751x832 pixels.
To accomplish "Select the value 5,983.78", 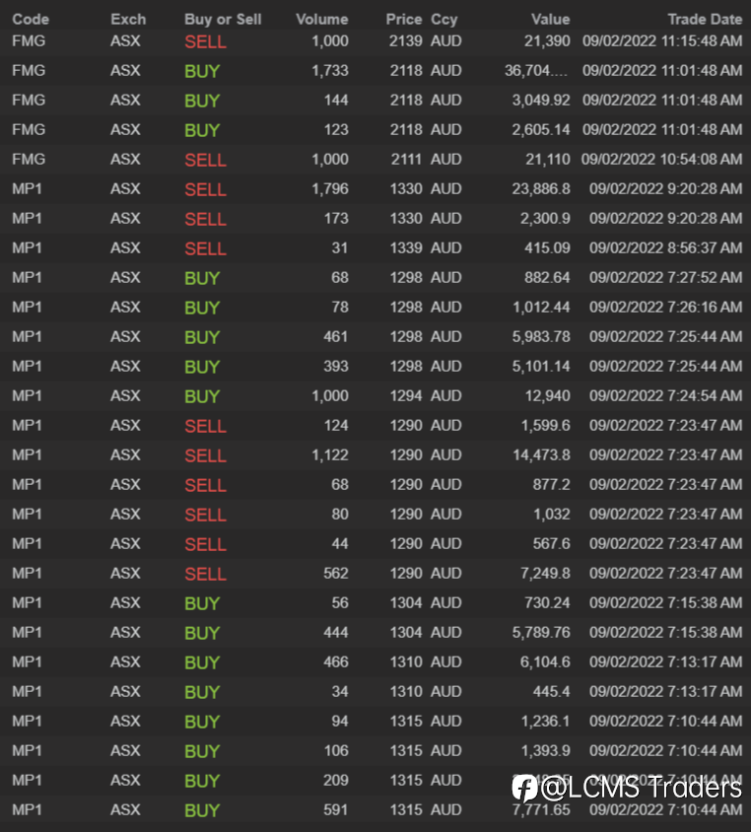I will click(541, 337).
